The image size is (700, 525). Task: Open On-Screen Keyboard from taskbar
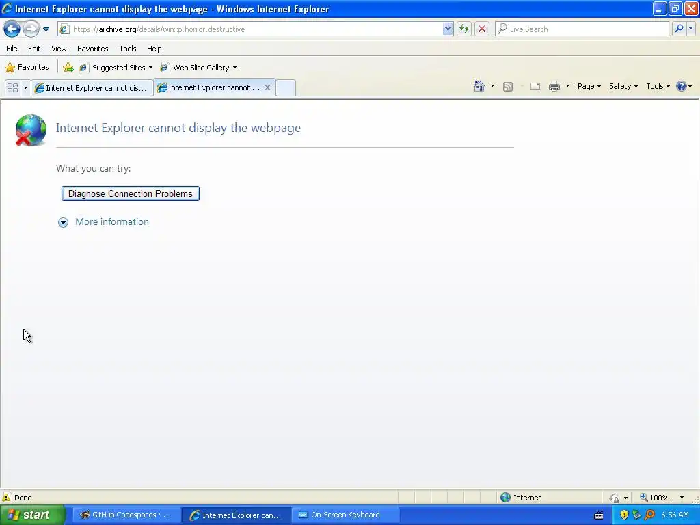pos(345,515)
